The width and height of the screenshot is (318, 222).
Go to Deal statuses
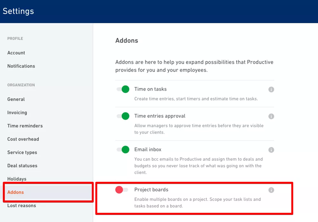tap(22, 166)
